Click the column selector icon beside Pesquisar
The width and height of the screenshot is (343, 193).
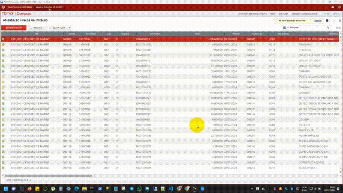point(285,27)
